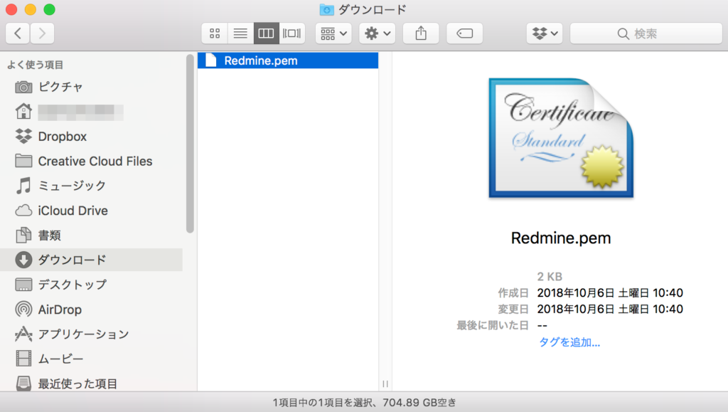Image resolution: width=728 pixels, height=412 pixels.
Task: Go back using the back arrow button
Action: coord(18,33)
